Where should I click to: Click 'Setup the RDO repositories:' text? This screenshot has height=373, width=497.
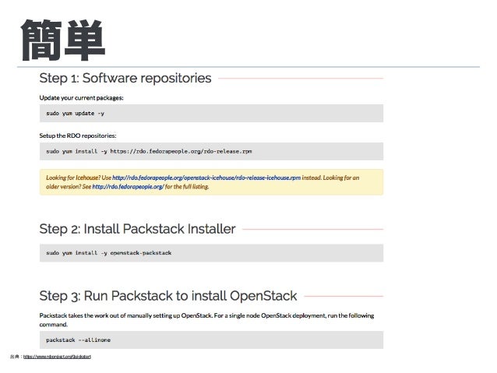(x=78, y=135)
